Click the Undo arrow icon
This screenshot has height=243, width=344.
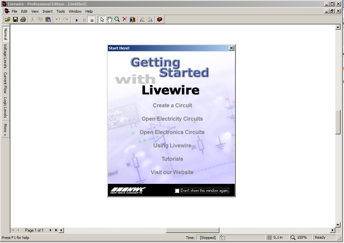click(x=58, y=19)
